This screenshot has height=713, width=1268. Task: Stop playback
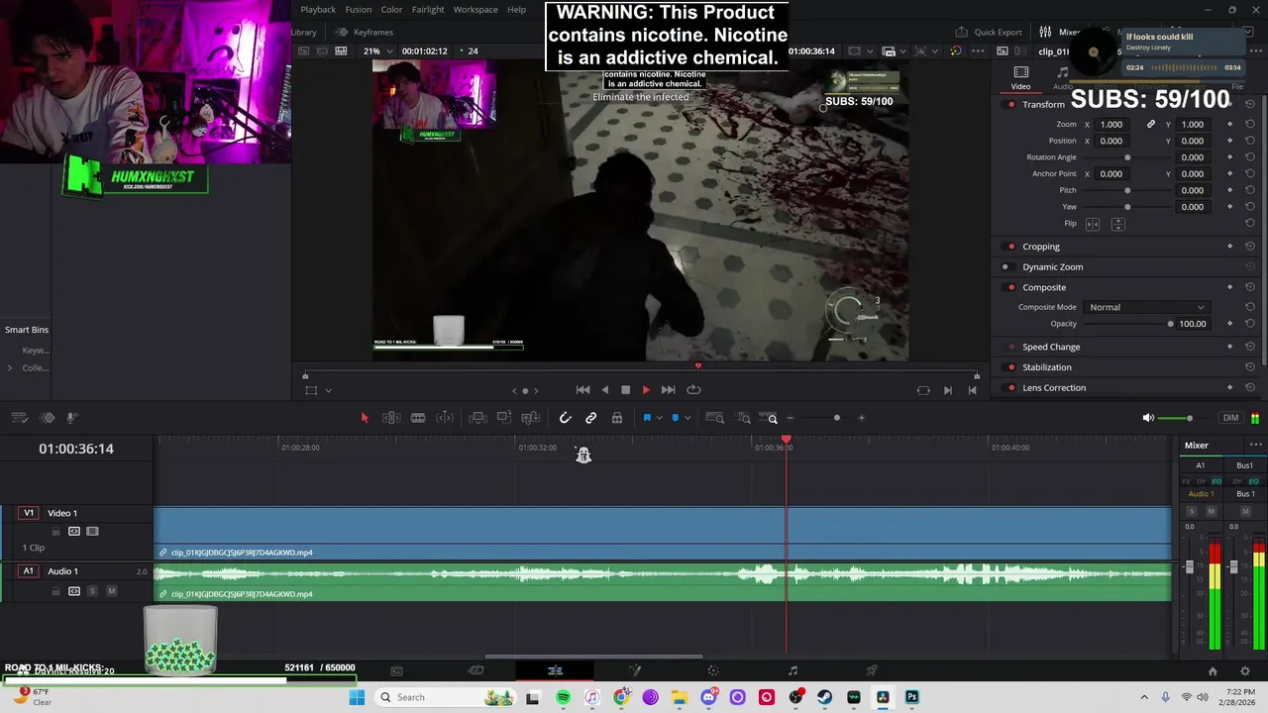point(625,390)
